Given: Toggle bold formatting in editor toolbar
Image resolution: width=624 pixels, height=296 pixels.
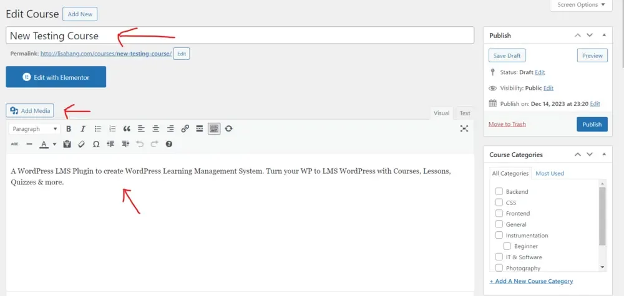Looking at the screenshot, I should [x=69, y=129].
